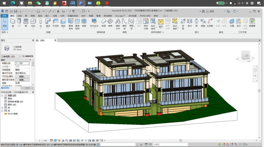This screenshot has width=264, height=147.
Task: Close the Properties (属性) palette
Action: [x=33, y=40]
